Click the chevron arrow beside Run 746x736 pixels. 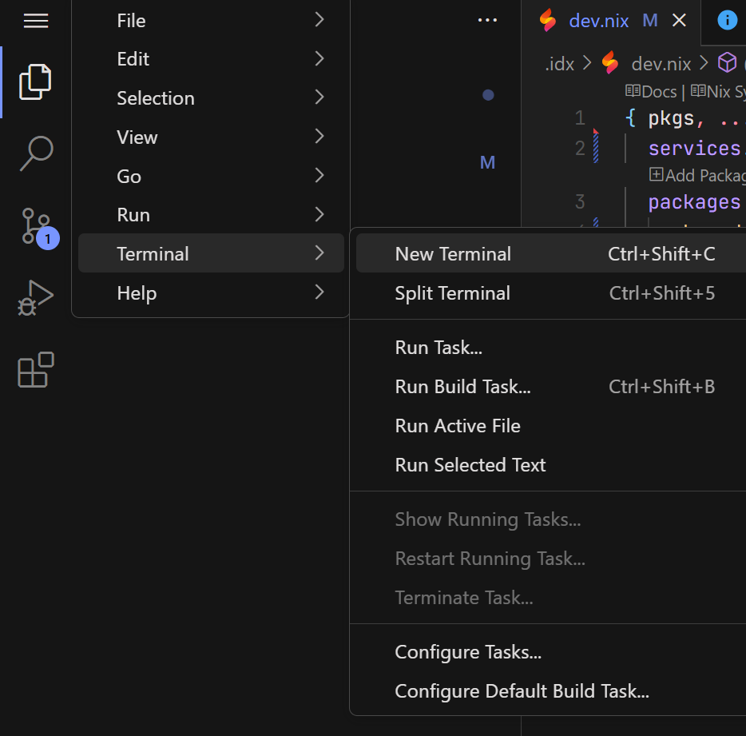[319, 214]
